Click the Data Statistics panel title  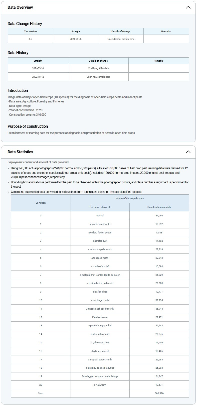pos(20,152)
